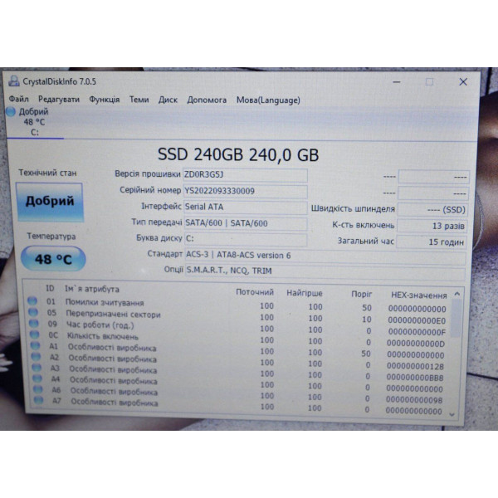Click the Serial ATA interface field
This screenshot has width=498, height=498.
pos(246,207)
